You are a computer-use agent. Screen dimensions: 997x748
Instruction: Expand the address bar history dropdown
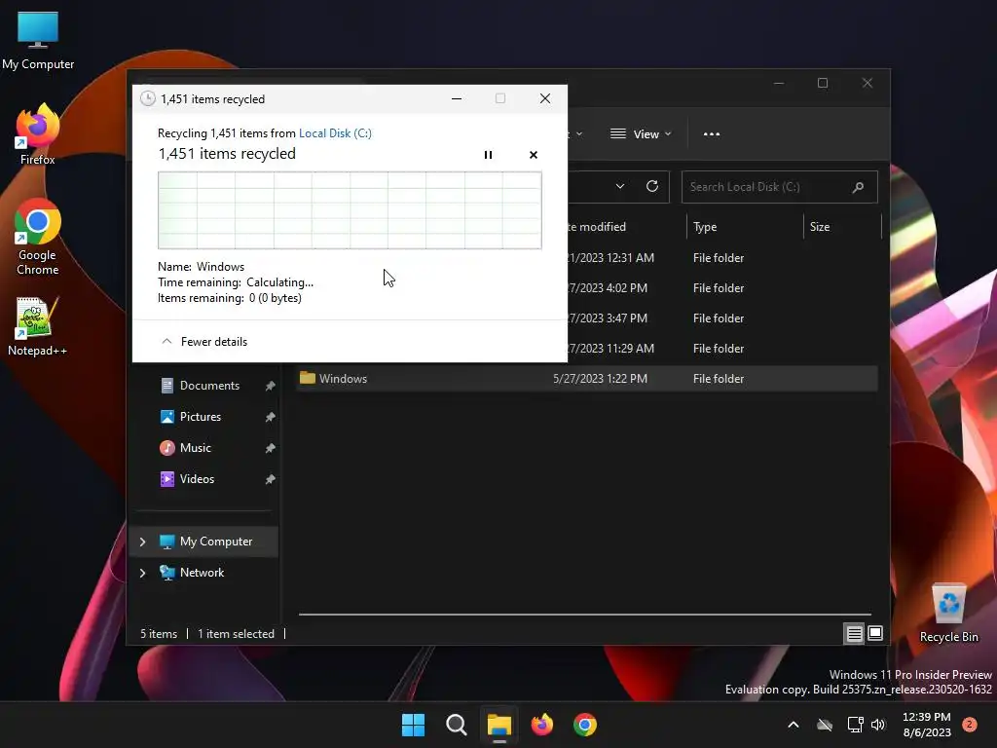pos(620,186)
